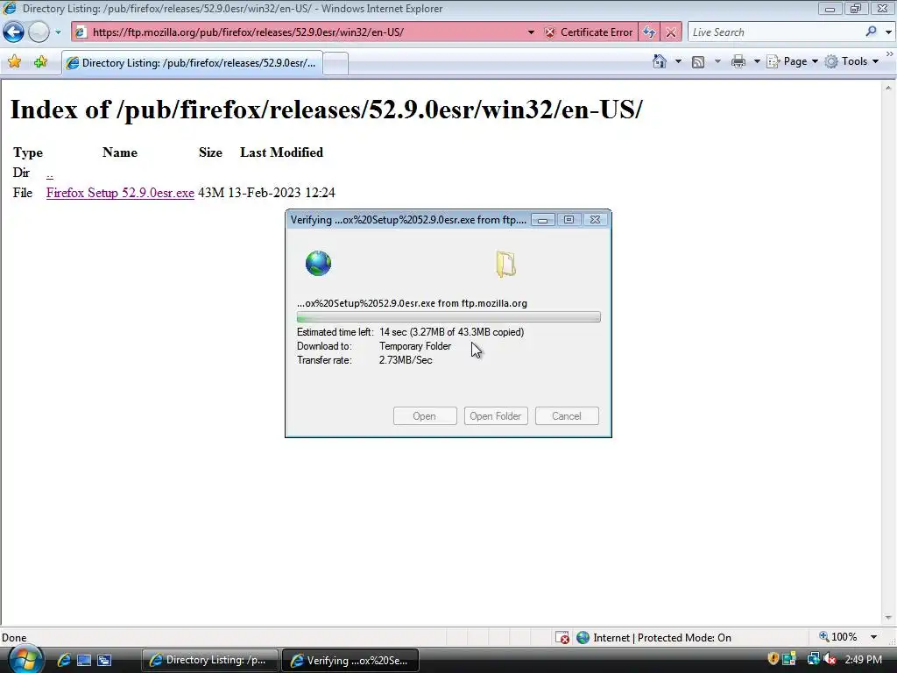The width and height of the screenshot is (897, 673).
Task: Click the '13-Feb-2023 12:24' date text
Action: pyautogui.click(x=281, y=193)
